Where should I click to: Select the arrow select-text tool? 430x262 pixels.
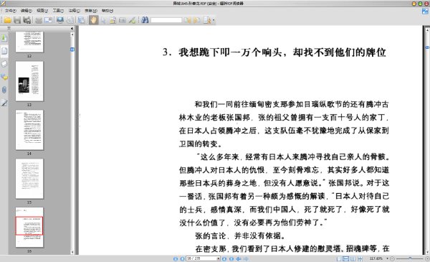tap(103, 20)
